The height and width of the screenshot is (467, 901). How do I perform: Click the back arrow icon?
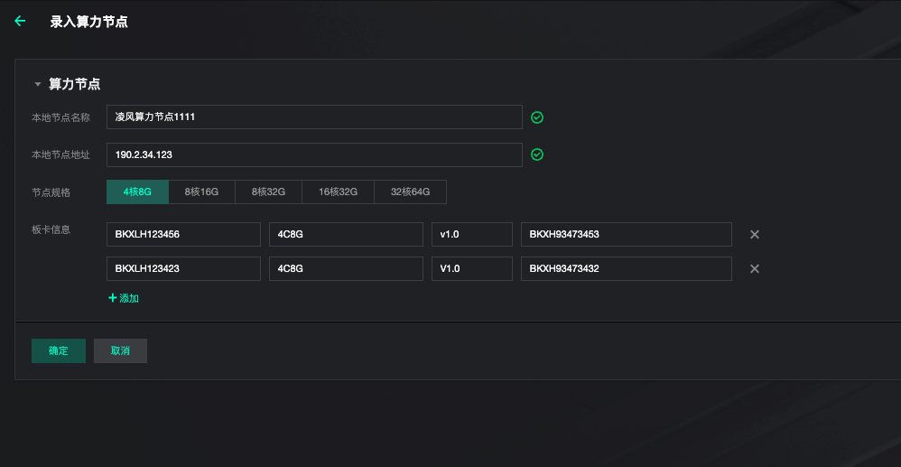(x=20, y=21)
